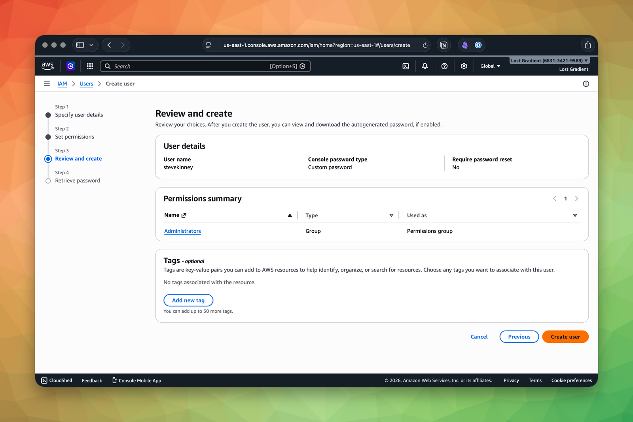Image resolution: width=633 pixels, height=422 pixels.
Task: Click the AWS logo
Action: [47, 66]
